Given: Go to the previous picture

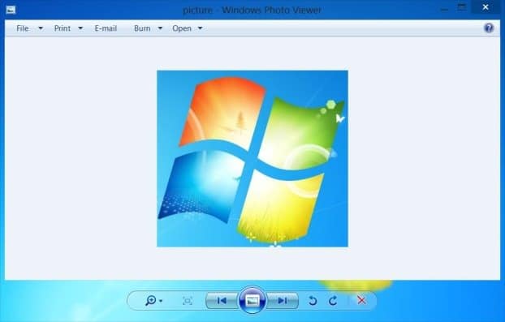Looking at the screenshot, I should 222,300.
